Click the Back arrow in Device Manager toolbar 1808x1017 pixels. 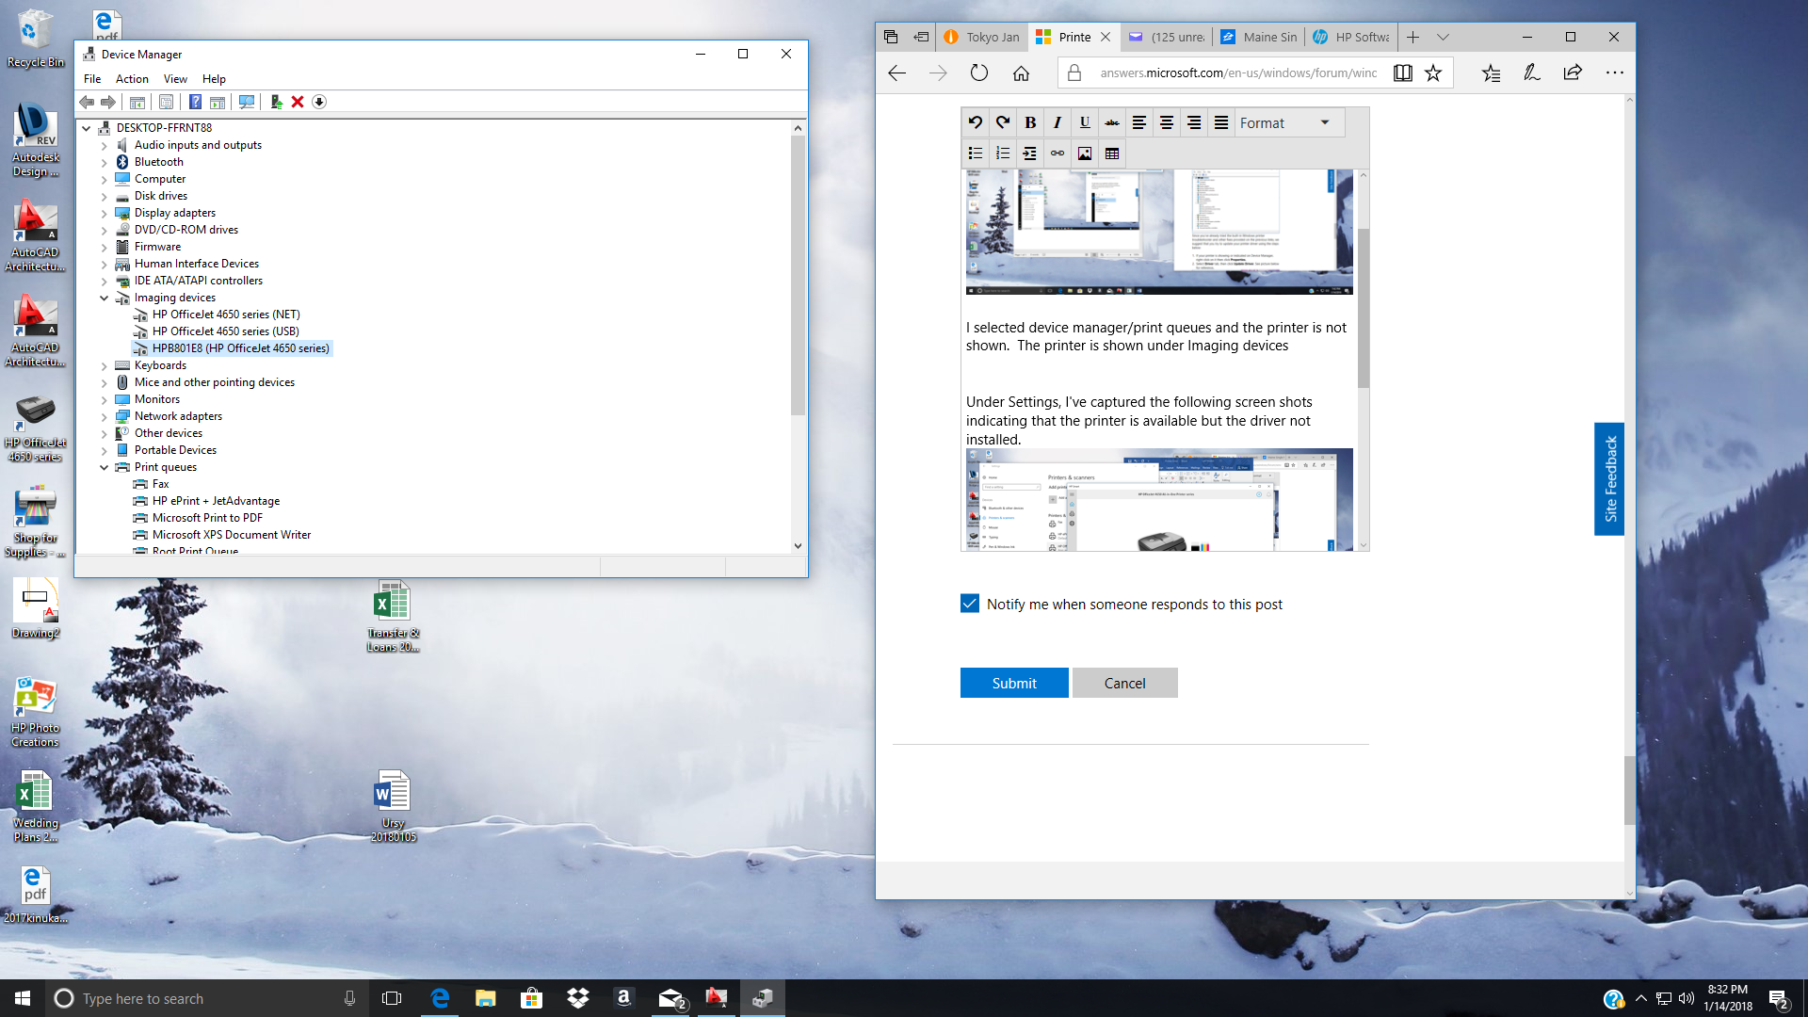point(87,102)
